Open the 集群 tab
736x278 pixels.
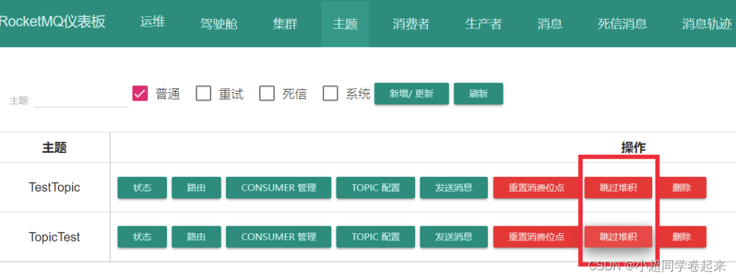(285, 23)
